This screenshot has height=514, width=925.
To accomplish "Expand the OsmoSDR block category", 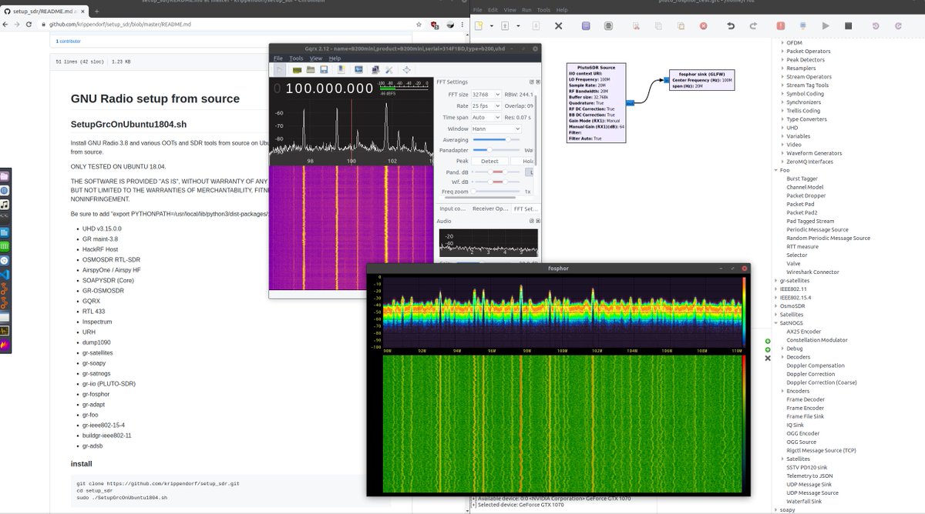I will pos(775,306).
